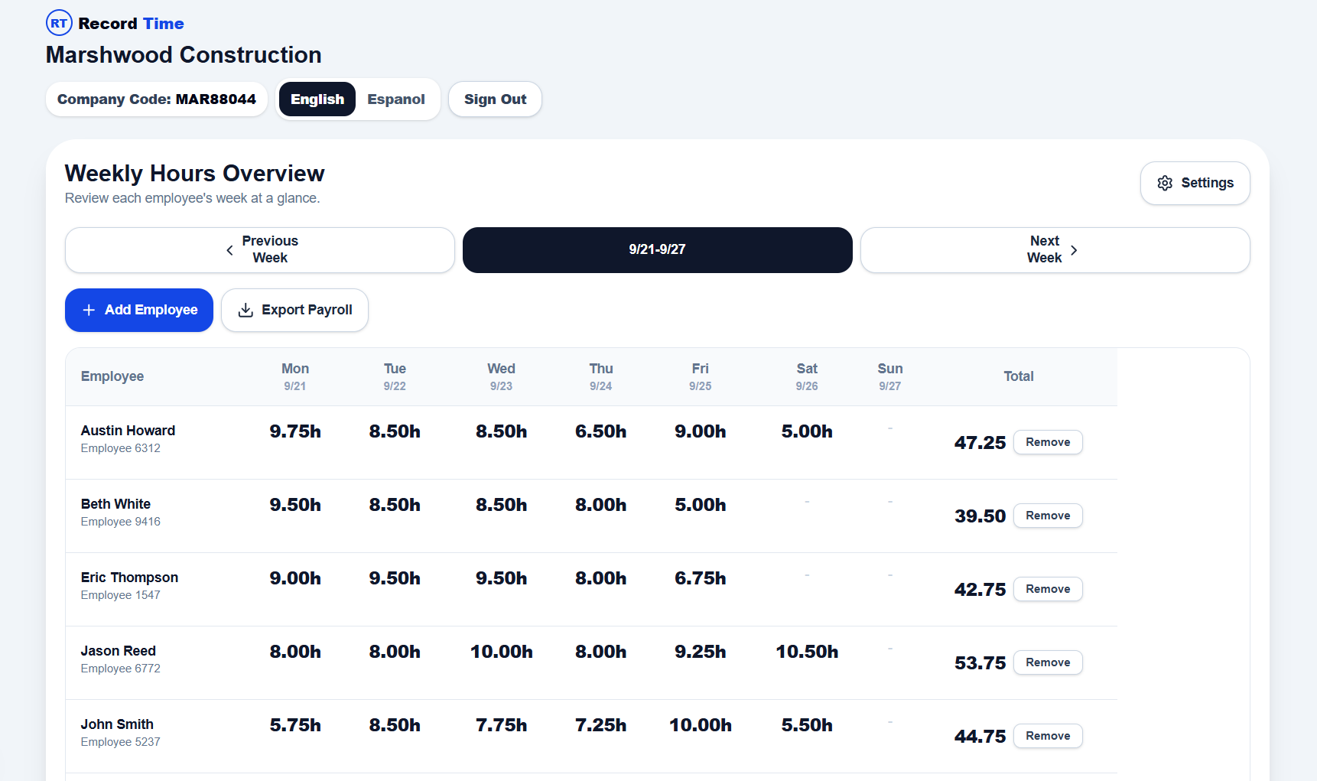Click the Settings gear icon
Screen dimensions: 1317x781
click(x=1165, y=183)
